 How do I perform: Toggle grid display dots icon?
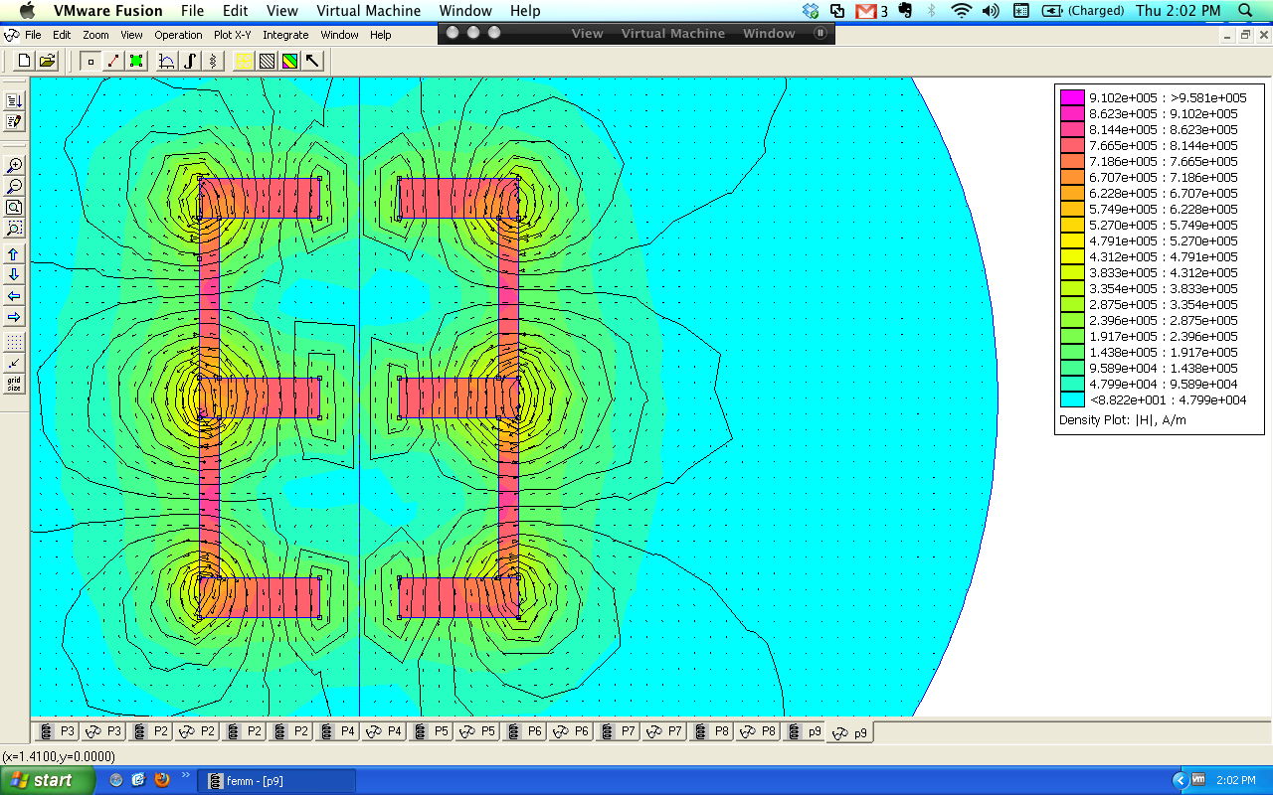pyautogui.click(x=14, y=342)
